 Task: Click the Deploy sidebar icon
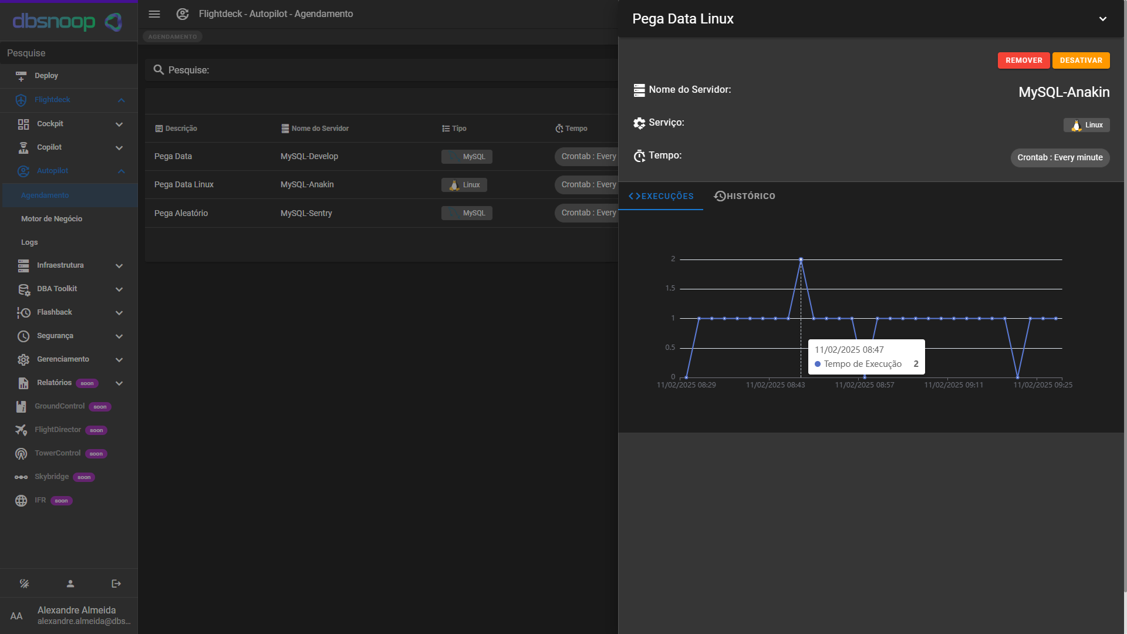[21, 76]
